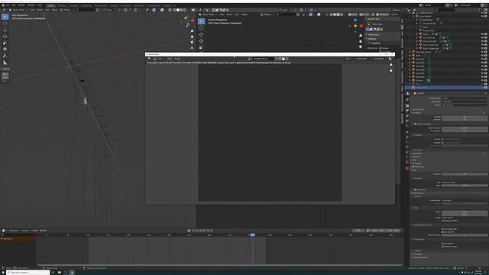Open Keying menu in timeline header
The width and height of the screenshot is (489, 275).
point(25,231)
